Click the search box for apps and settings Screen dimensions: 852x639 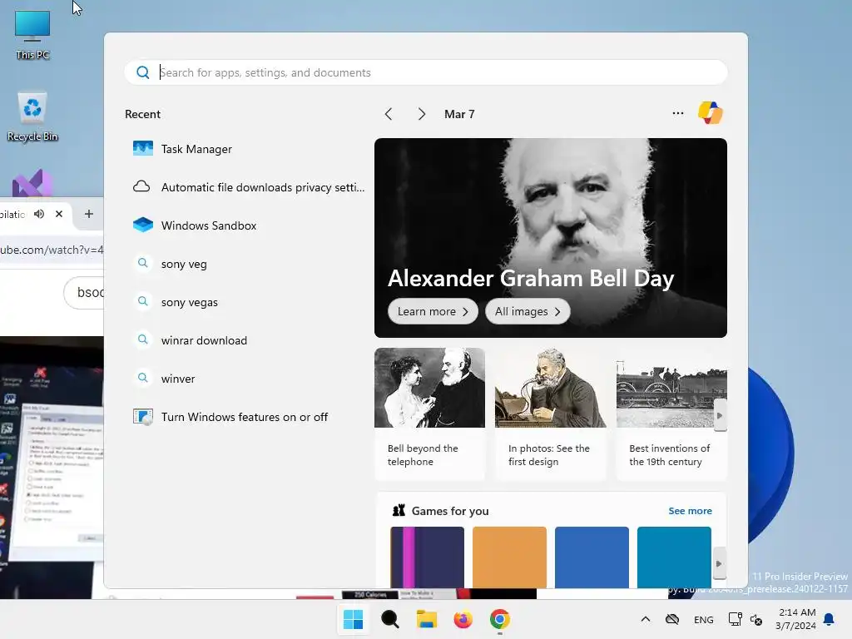click(426, 72)
